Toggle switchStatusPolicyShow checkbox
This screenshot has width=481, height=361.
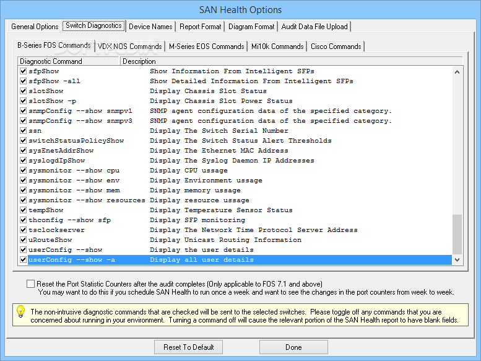point(23,141)
